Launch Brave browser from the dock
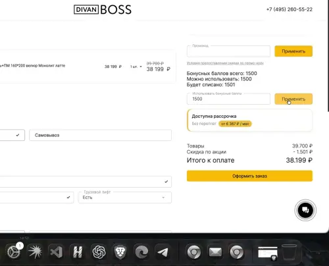 (x=120, y=252)
